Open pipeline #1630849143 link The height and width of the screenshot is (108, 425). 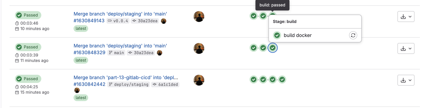[89, 21]
